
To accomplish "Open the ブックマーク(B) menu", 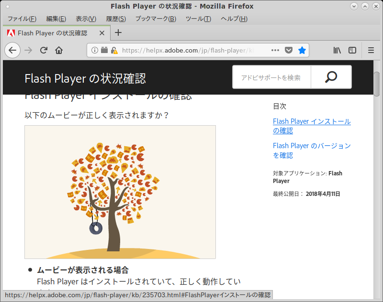I will (156, 19).
